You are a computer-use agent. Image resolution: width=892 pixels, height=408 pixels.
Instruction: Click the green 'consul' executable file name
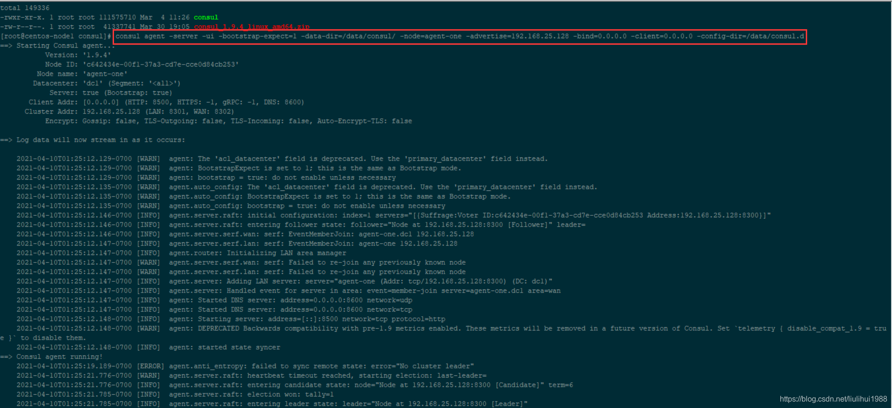pos(206,17)
